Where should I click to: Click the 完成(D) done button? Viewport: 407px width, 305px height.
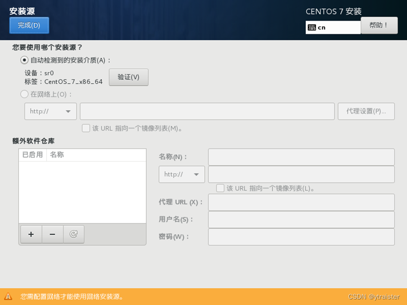(x=29, y=25)
